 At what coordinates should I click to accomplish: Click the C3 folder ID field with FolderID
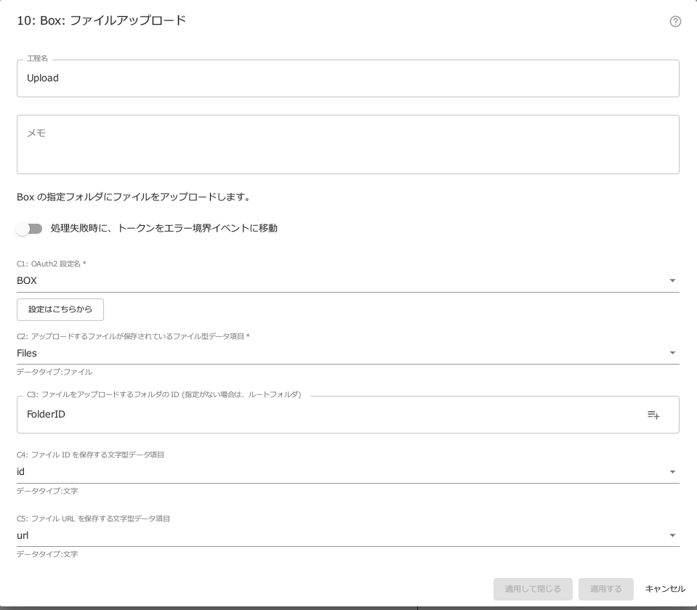click(x=347, y=415)
